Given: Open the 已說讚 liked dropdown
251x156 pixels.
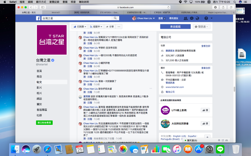Looking at the screenshot, I should 80,27.
